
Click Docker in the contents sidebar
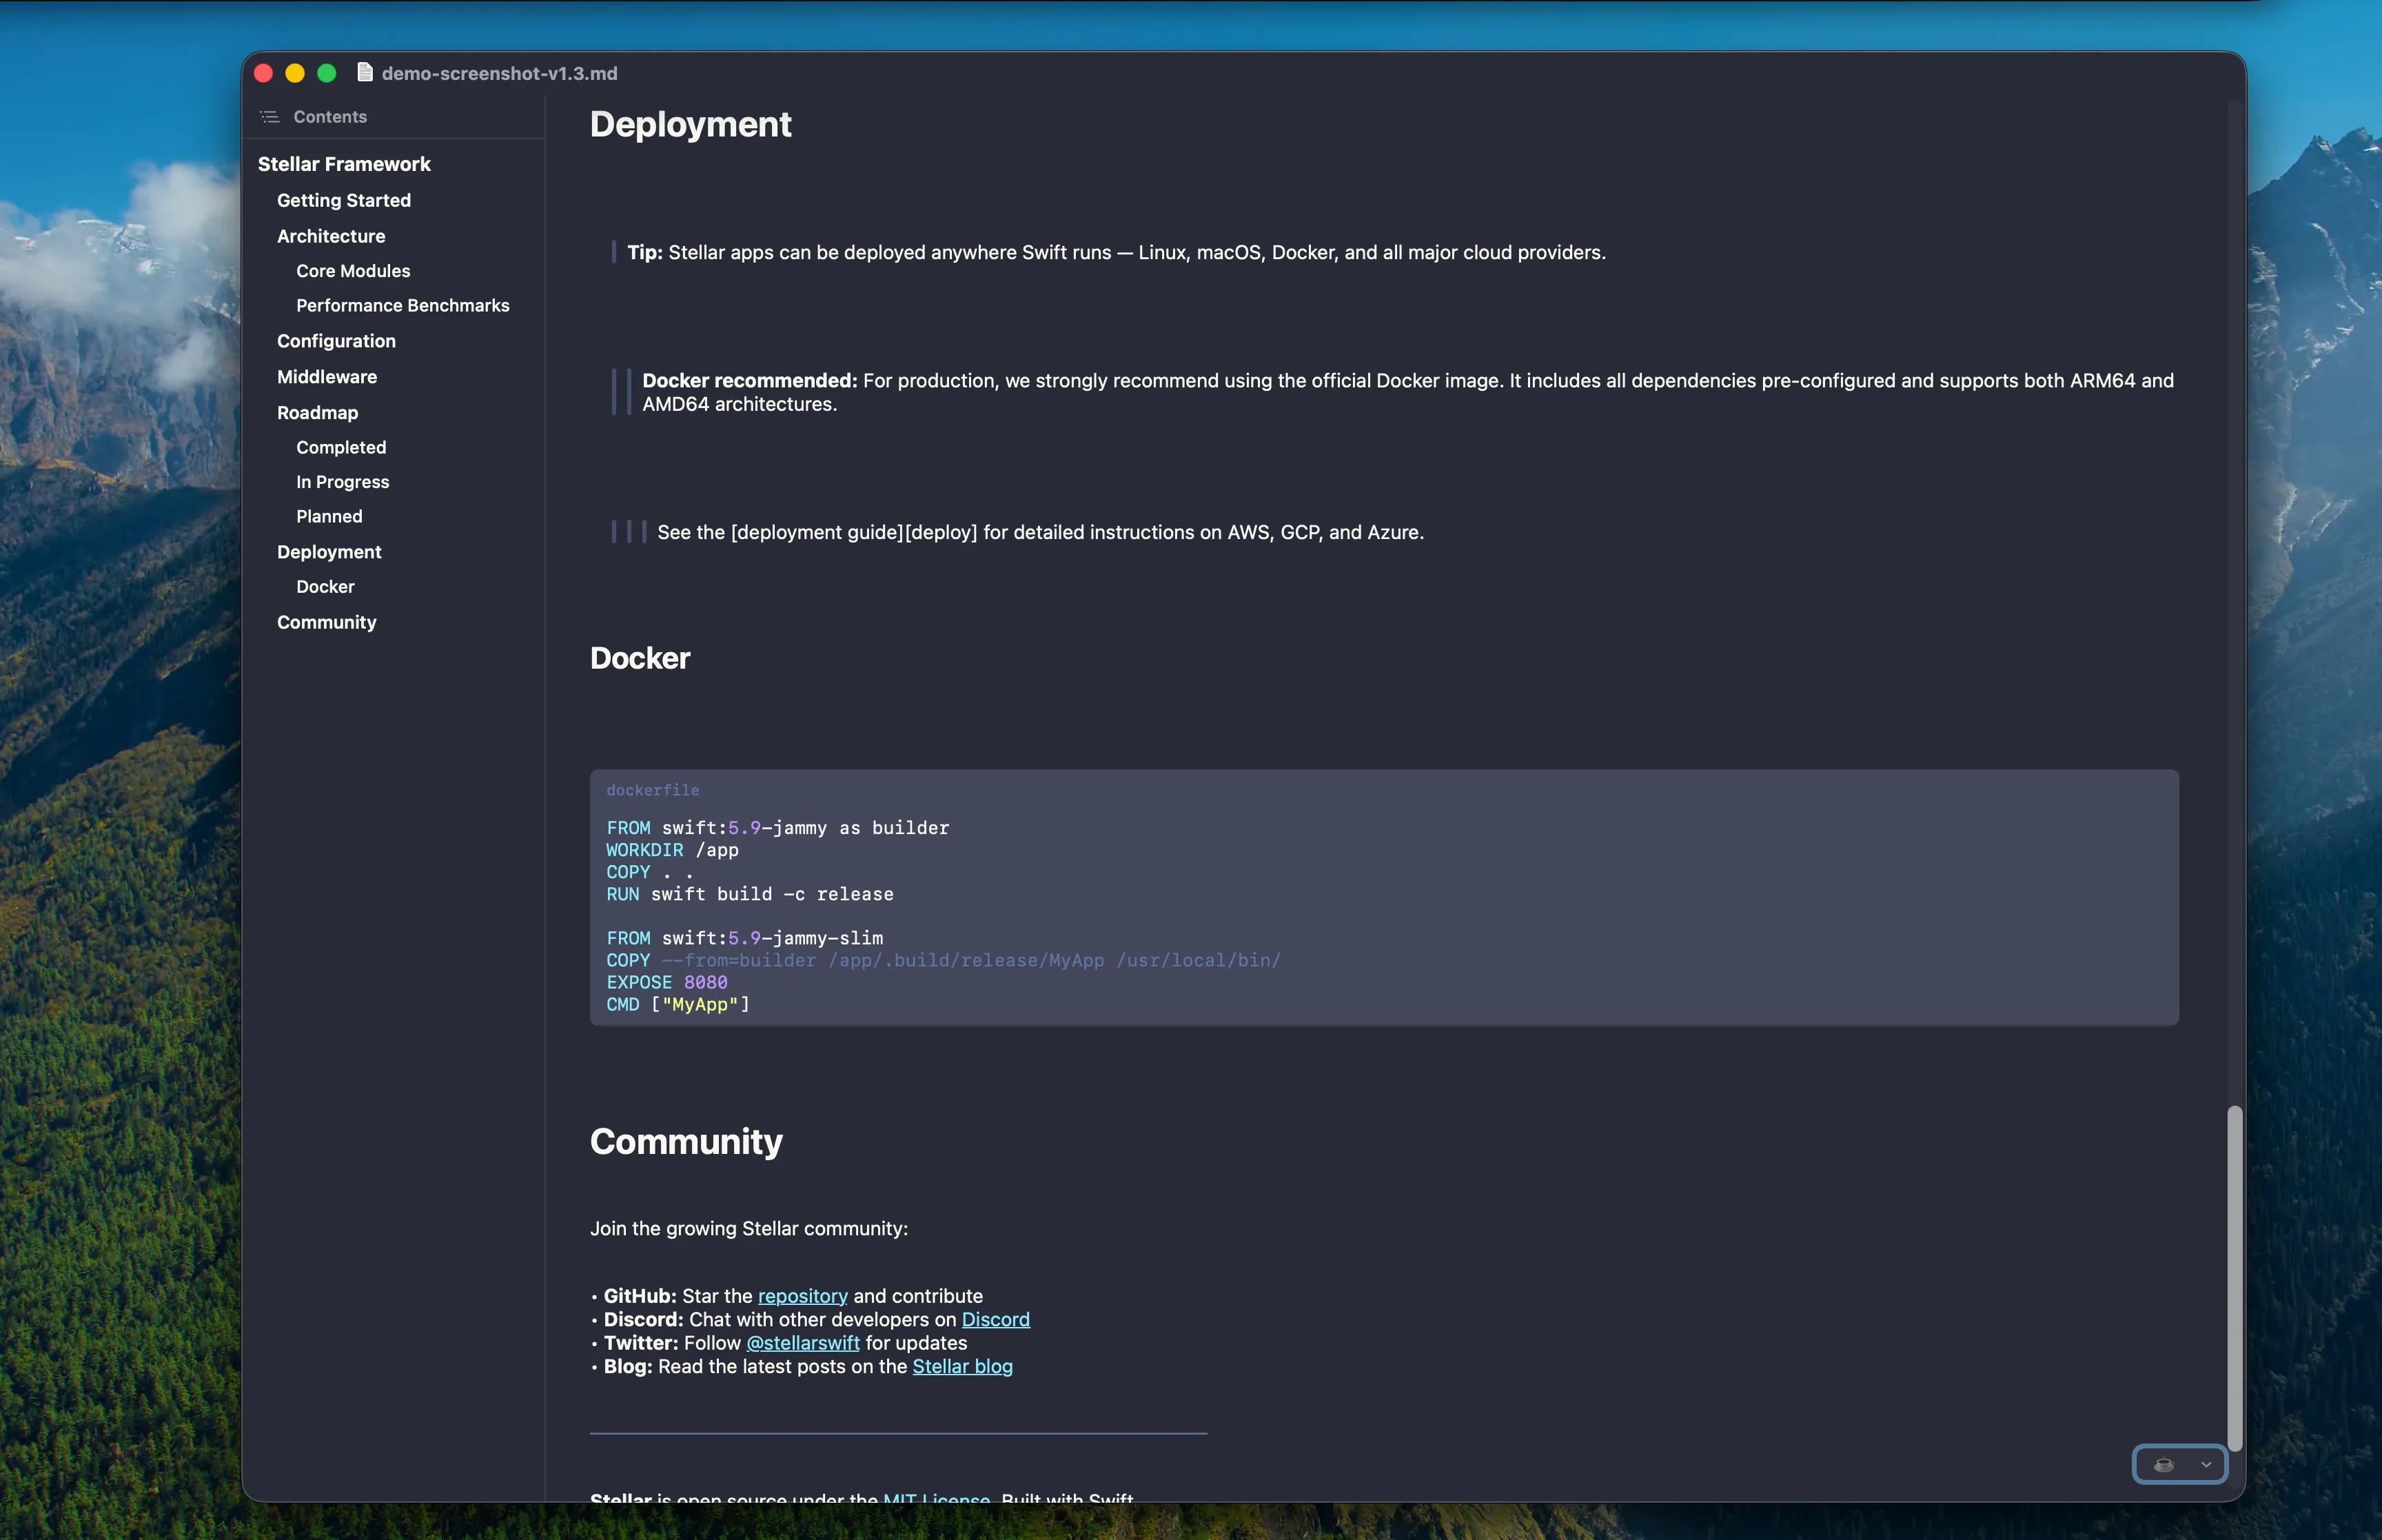pos(325,587)
